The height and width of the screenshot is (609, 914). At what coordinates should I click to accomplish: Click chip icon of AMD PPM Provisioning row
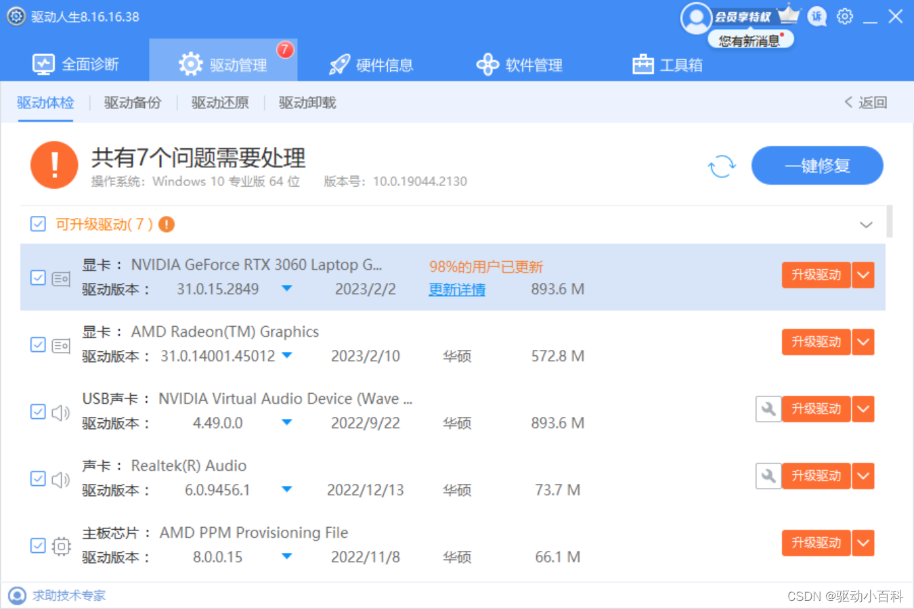61,546
